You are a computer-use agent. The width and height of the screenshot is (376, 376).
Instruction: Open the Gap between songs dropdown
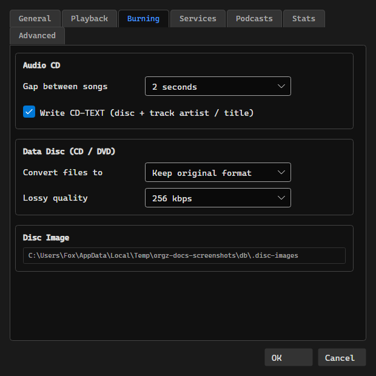[218, 86]
